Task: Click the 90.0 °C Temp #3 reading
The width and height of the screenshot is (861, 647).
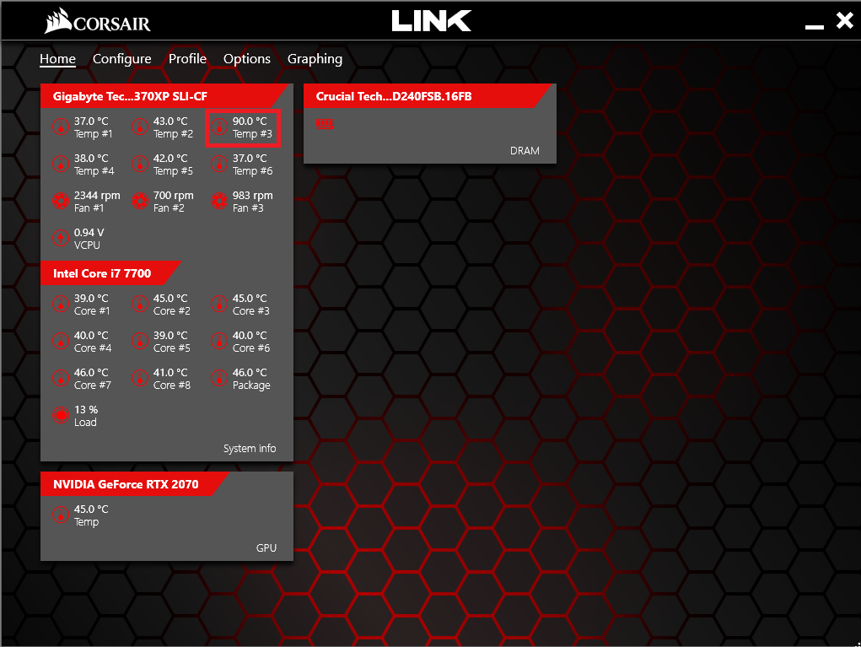Action: (250, 121)
